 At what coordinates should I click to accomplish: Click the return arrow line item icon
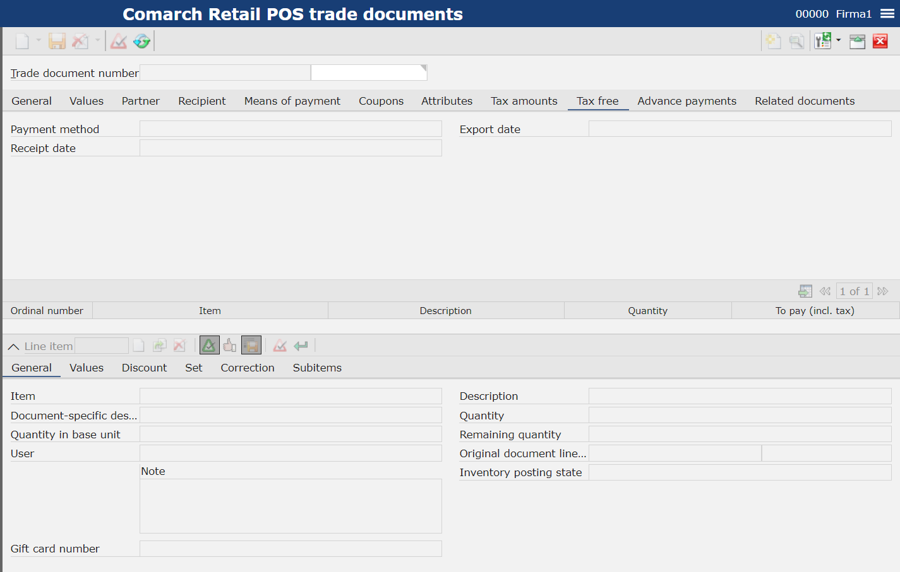pyautogui.click(x=301, y=346)
